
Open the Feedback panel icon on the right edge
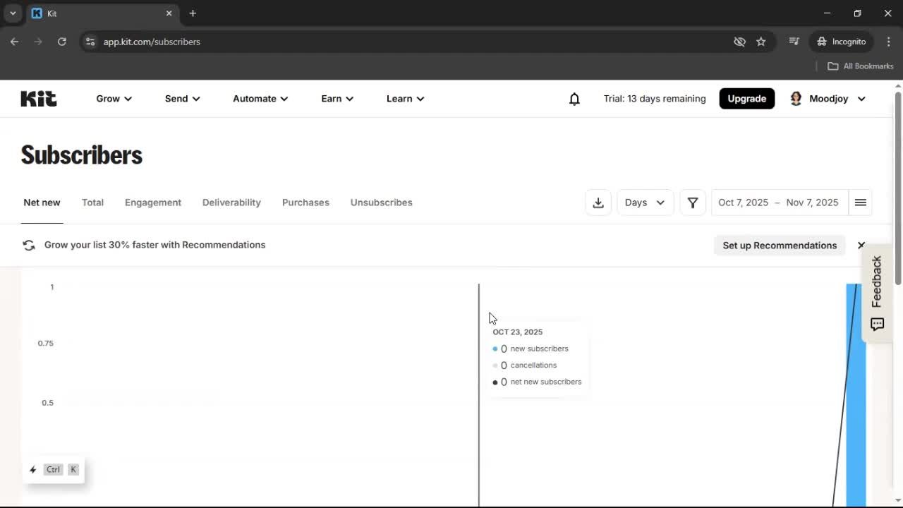(x=876, y=324)
